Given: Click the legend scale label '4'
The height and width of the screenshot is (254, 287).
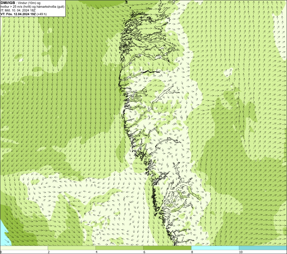Looking at the screenshot, I should pyautogui.click(x=96, y=252).
